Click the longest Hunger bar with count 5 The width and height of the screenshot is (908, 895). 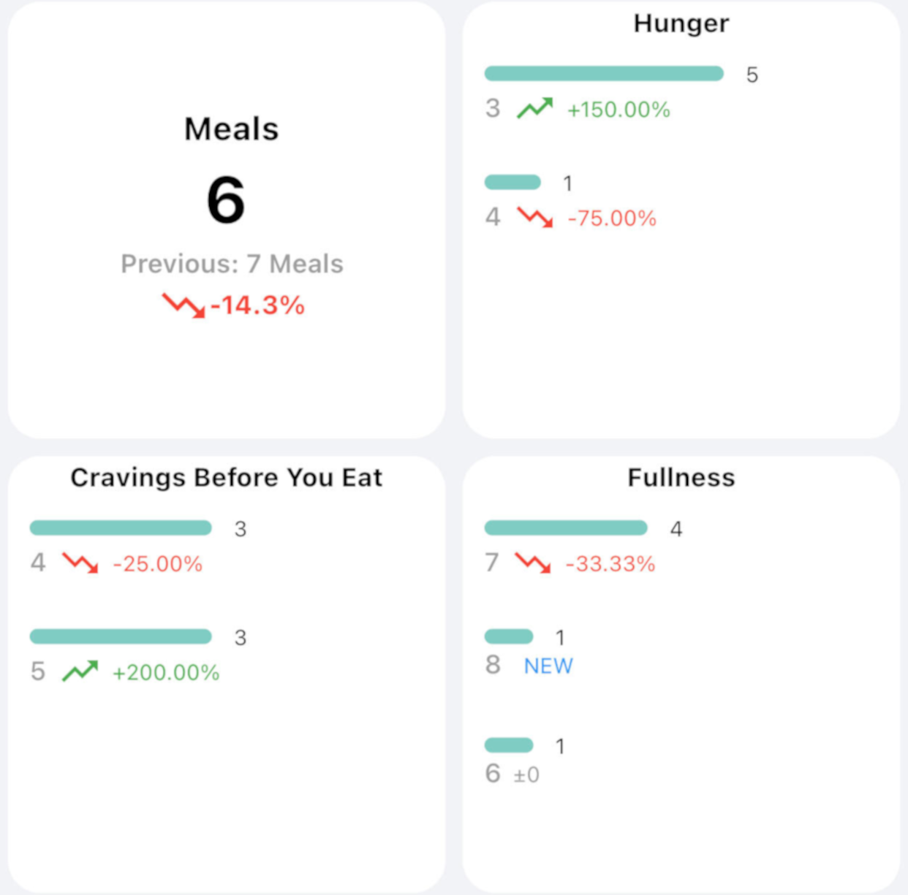[604, 73]
